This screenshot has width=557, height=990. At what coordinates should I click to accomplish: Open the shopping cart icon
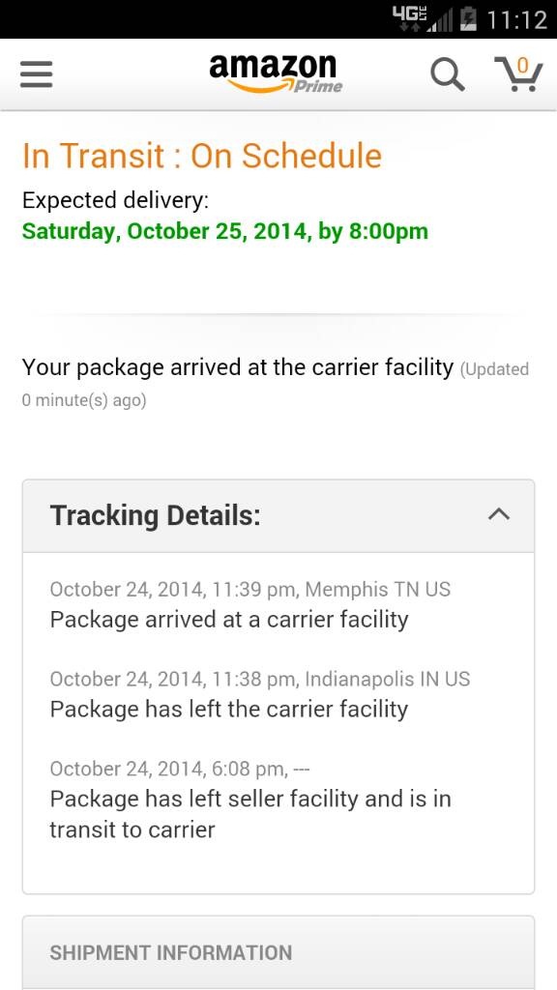(x=518, y=73)
